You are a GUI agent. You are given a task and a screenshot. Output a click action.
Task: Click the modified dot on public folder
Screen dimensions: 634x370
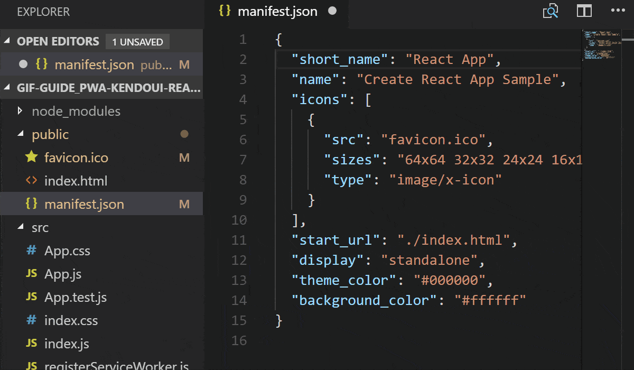184,134
